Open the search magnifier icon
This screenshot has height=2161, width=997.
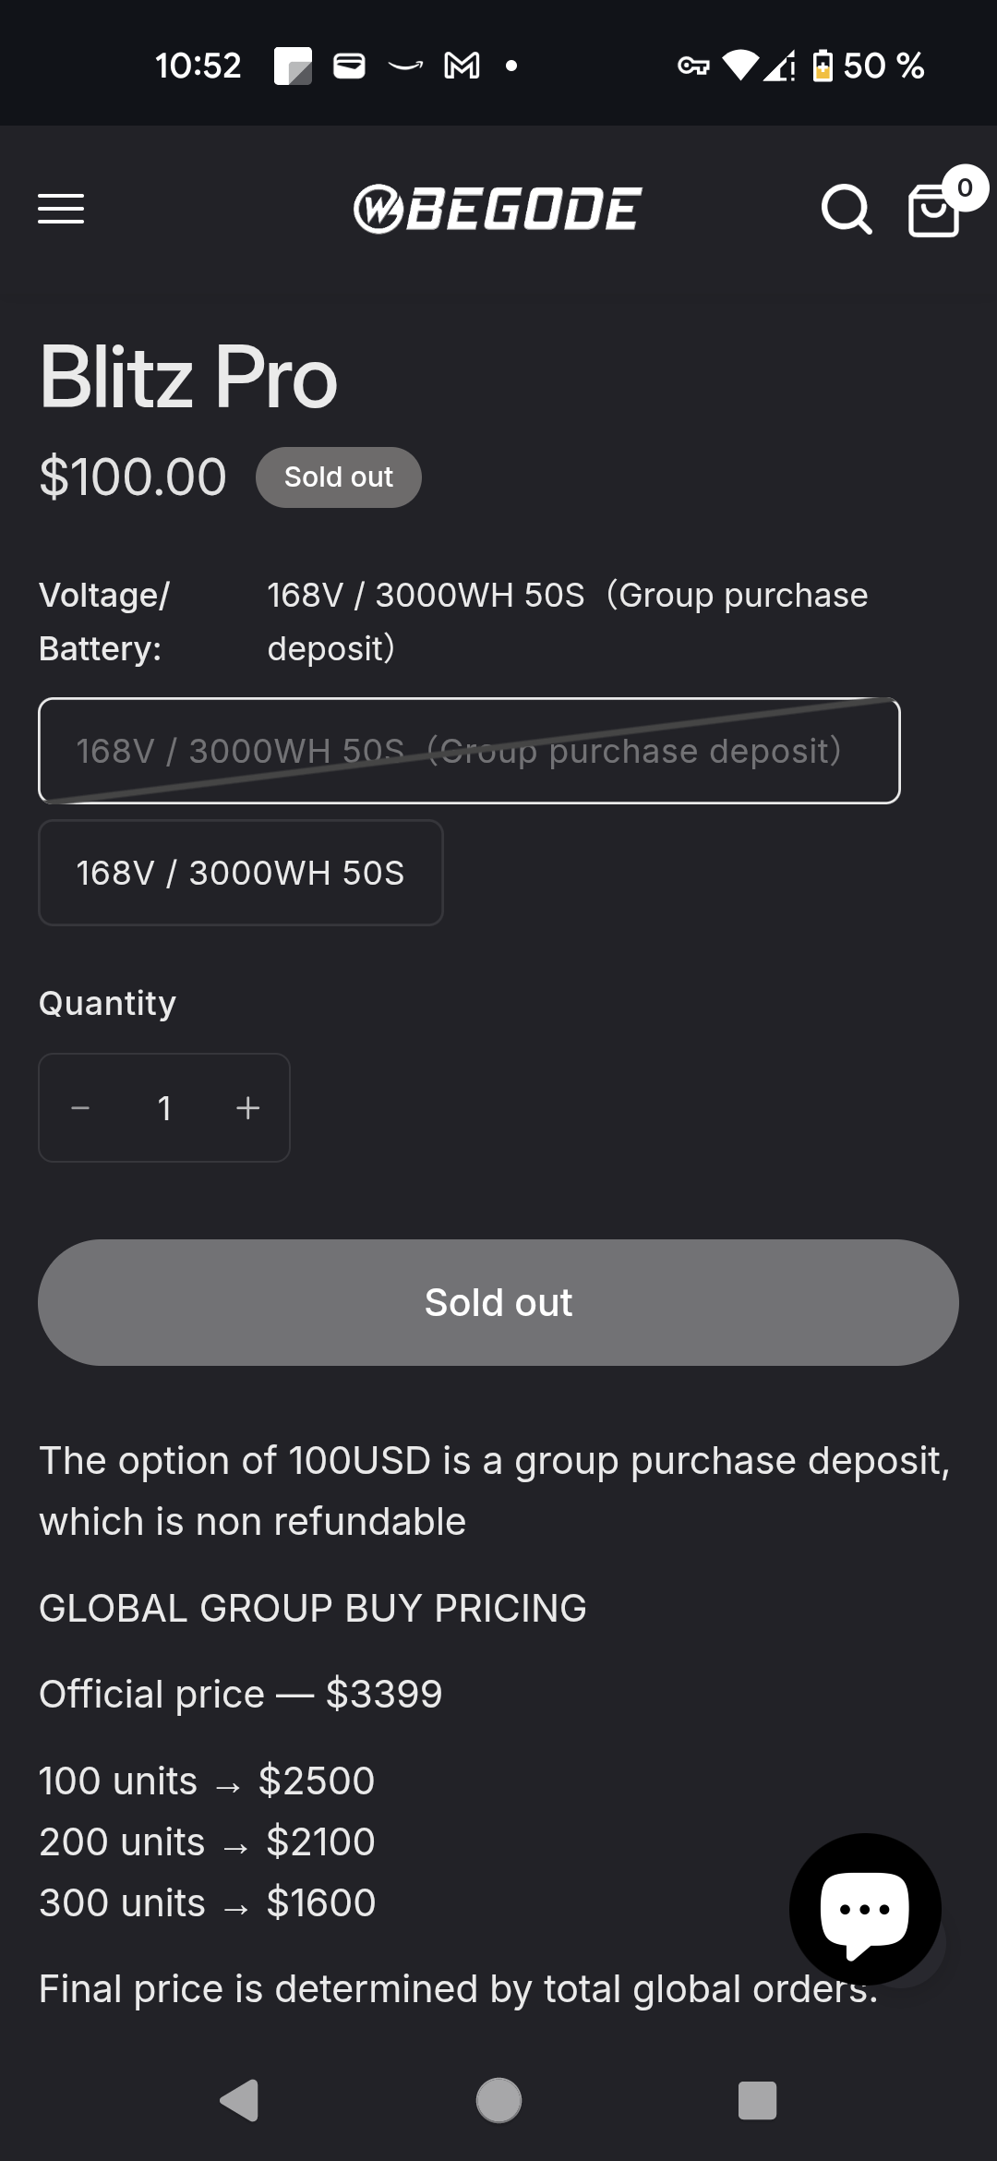(846, 210)
